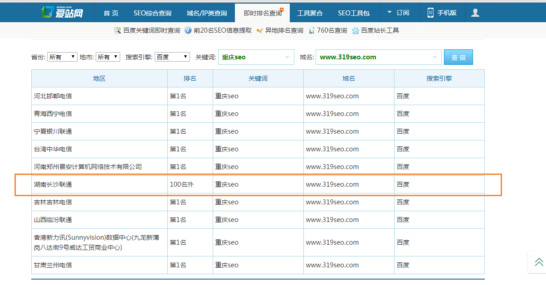Image resolution: width=546 pixels, height=285 pixels.
Task: Select the 即时排名查询 tab
Action: click(x=263, y=13)
